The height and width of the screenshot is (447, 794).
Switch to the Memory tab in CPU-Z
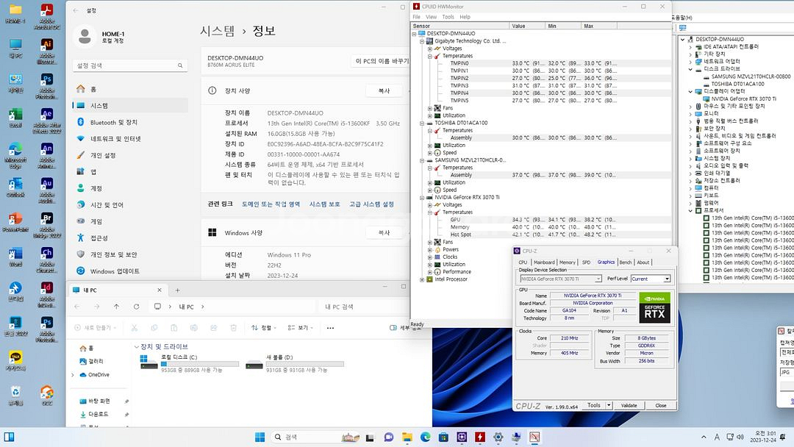pos(567,262)
